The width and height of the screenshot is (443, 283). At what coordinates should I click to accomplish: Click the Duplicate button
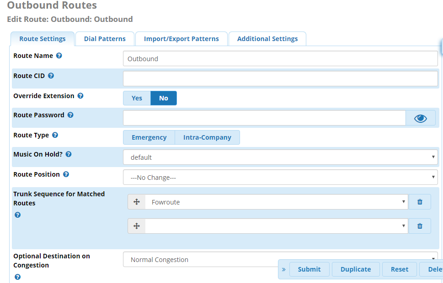click(x=356, y=269)
